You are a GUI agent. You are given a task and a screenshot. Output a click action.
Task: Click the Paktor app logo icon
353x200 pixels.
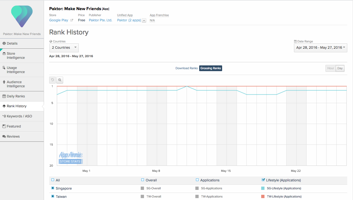tap(22, 16)
